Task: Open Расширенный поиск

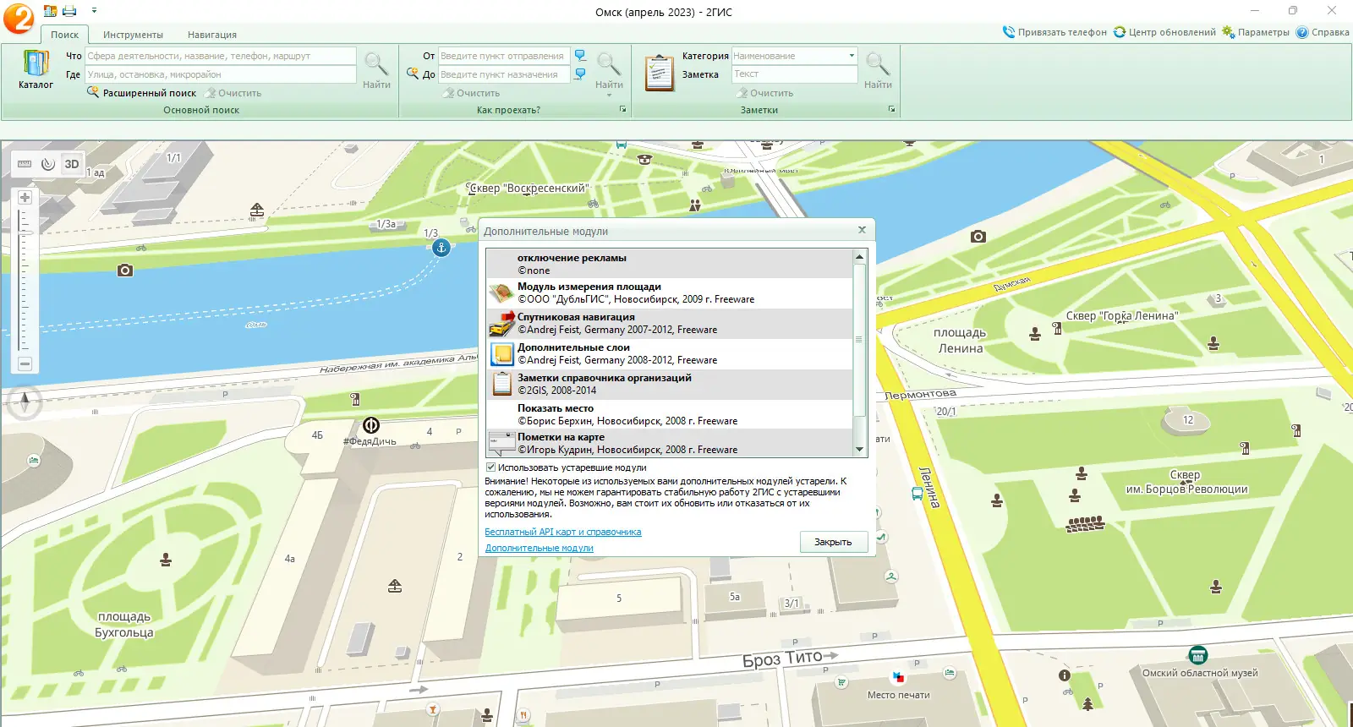Action: 142,93
